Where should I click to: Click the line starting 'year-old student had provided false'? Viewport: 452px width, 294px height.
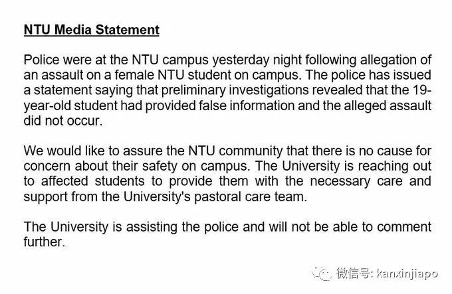pyautogui.click(x=227, y=106)
